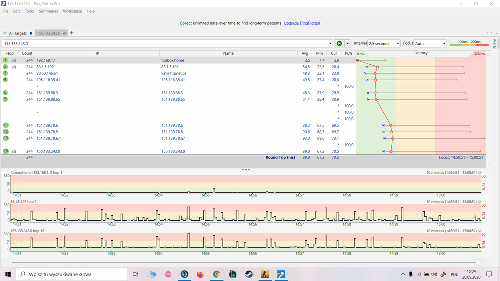
Task: Click the three-dot splitter between table and graphs
Action: click(246, 170)
